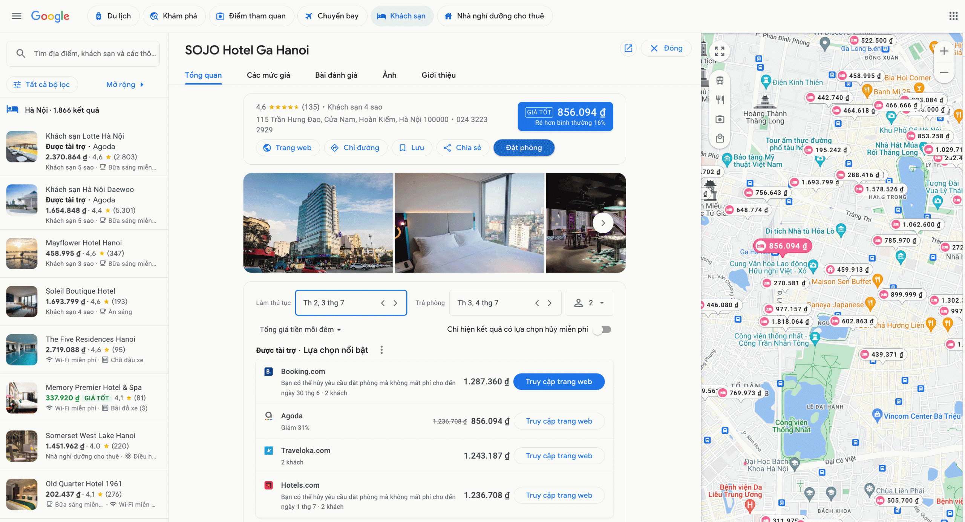
Task: Open the guest count dropdown
Action: tap(589, 303)
